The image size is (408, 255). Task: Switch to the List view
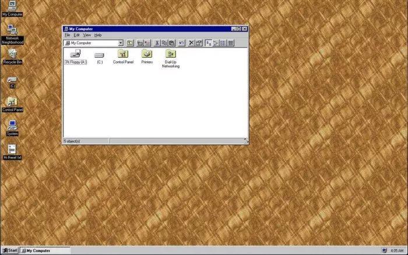point(223,43)
